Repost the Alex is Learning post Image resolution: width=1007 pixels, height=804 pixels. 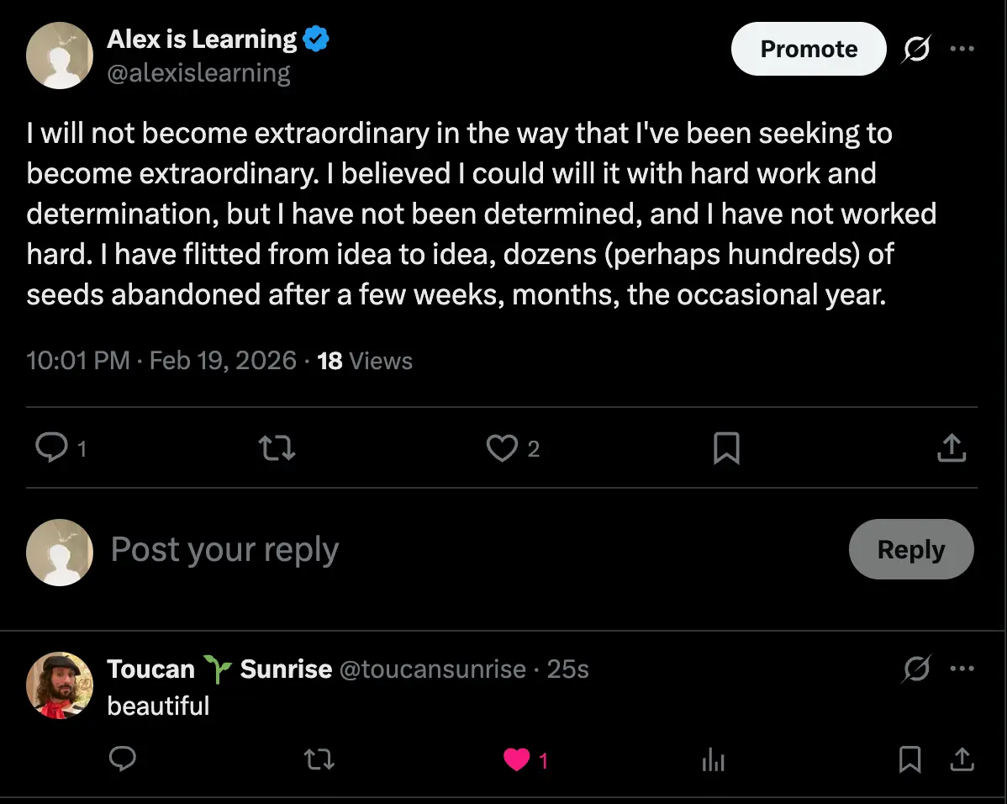277,448
